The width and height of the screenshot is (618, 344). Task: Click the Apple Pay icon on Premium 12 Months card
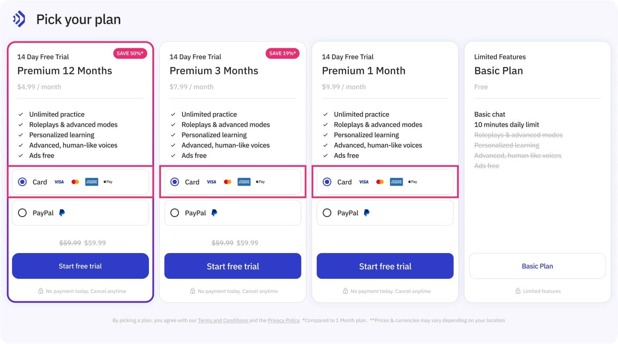click(x=107, y=182)
